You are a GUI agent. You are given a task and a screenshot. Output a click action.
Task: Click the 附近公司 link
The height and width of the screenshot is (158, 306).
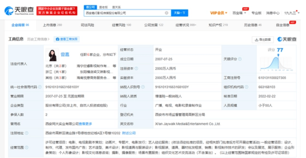tap(129, 133)
